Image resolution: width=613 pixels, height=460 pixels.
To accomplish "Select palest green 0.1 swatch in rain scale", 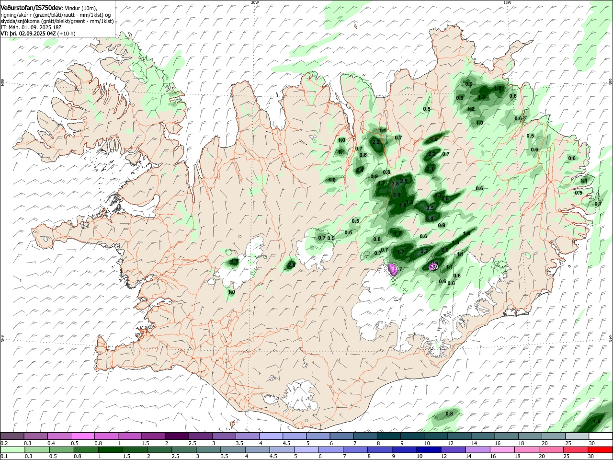I will coord(12,449).
